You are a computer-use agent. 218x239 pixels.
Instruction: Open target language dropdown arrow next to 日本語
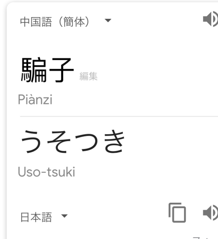(x=64, y=216)
